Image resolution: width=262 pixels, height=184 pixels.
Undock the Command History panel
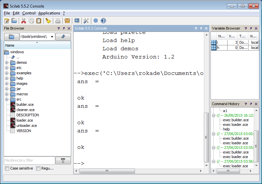tap(251, 104)
